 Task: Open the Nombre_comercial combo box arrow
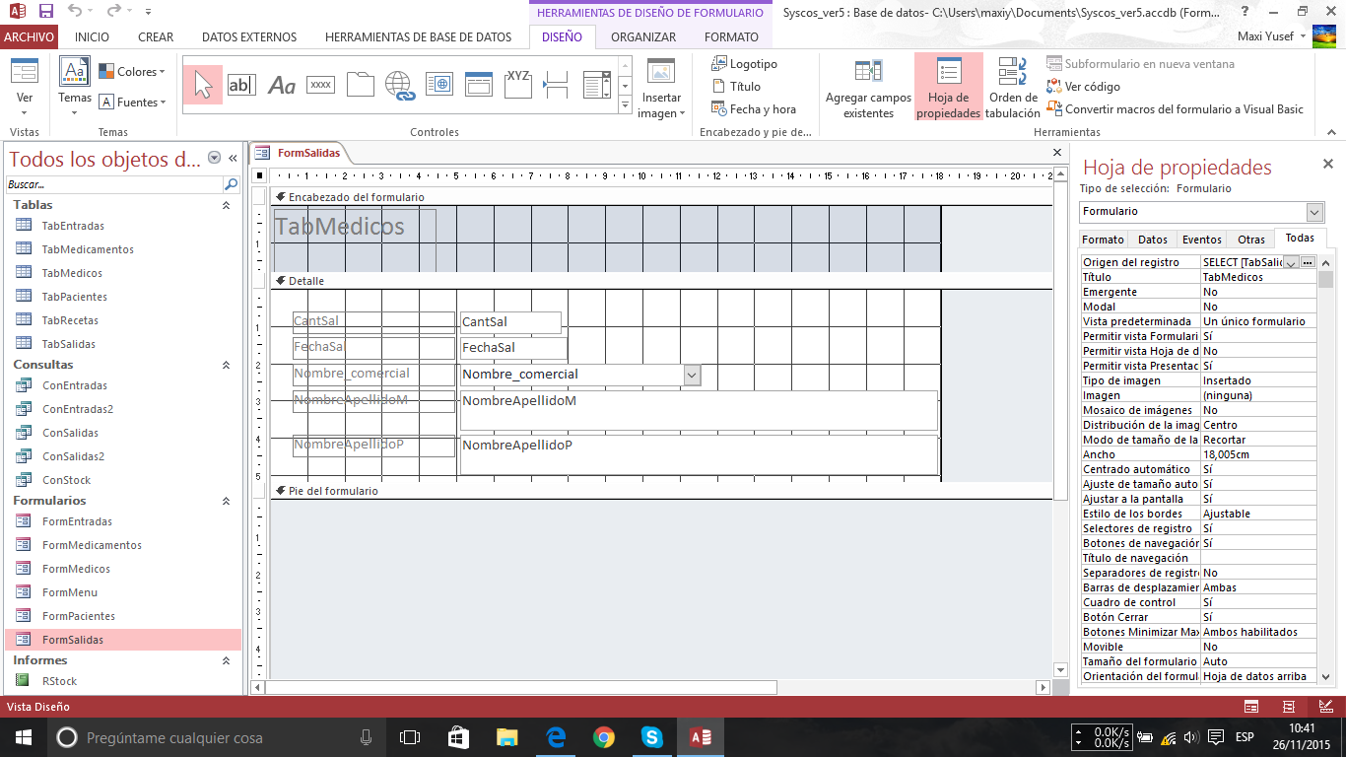coord(692,375)
